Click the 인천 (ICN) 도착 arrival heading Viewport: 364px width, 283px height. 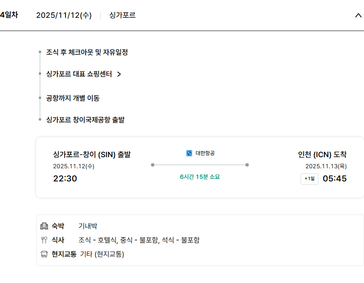(325, 154)
